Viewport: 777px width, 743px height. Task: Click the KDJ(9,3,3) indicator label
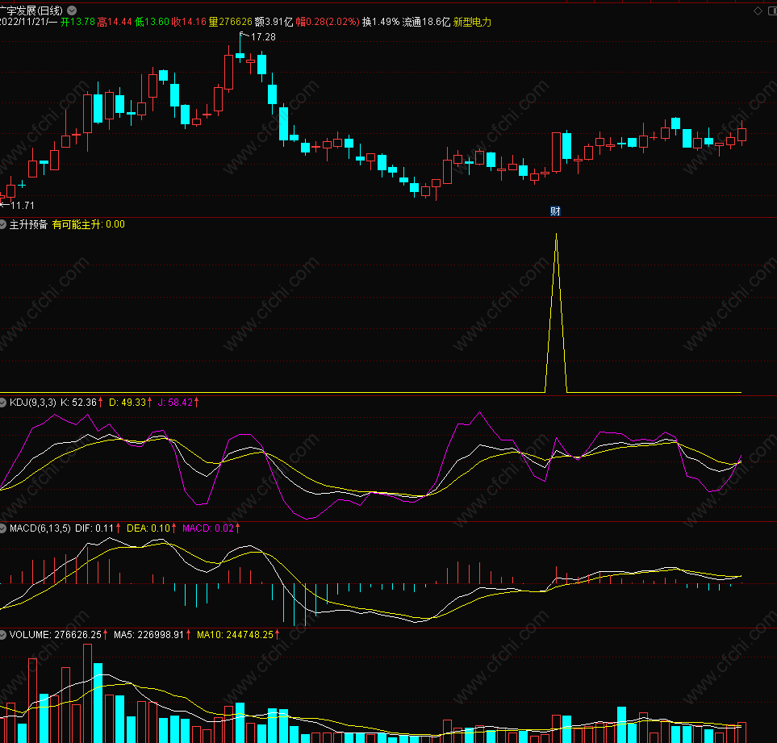click(x=33, y=403)
